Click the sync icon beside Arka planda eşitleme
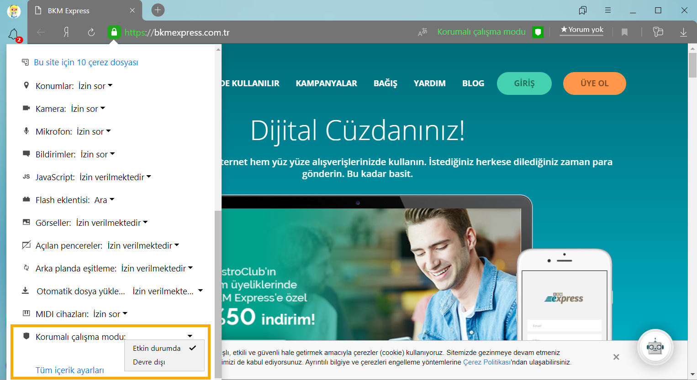 (x=26, y=268)
